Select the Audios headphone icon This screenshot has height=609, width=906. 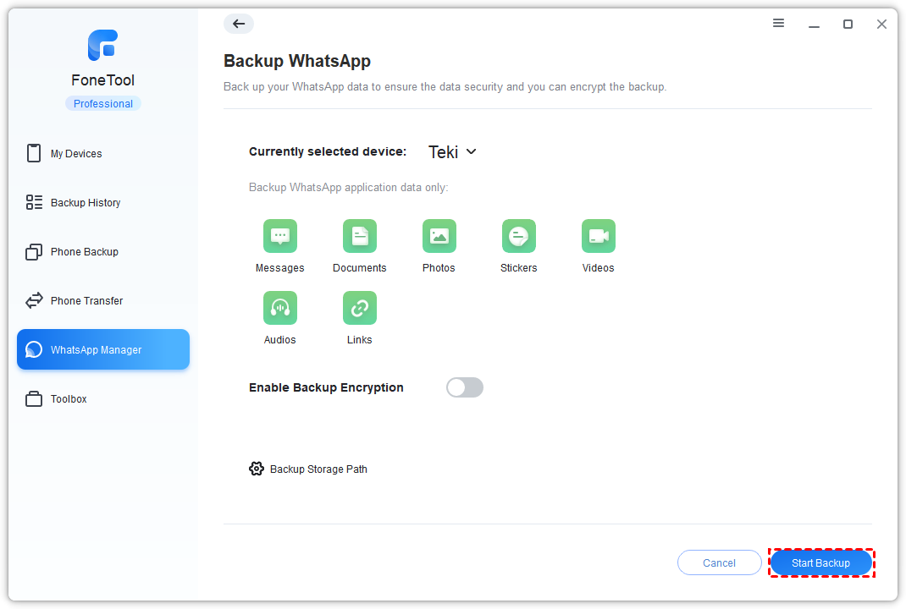pyautogui.click(x=279, y=308)
